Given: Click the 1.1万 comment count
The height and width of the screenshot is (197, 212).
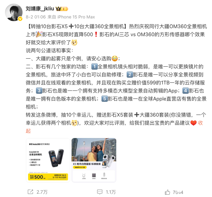Looking at the screenshot, I should [x=111, y=192].
